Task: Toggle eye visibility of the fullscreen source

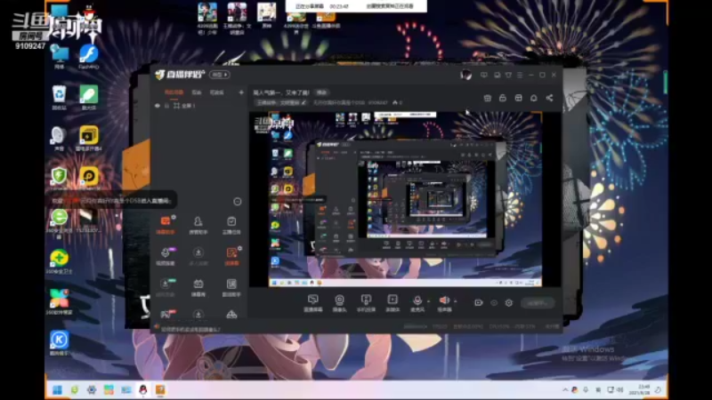Action: pos(158,106)
